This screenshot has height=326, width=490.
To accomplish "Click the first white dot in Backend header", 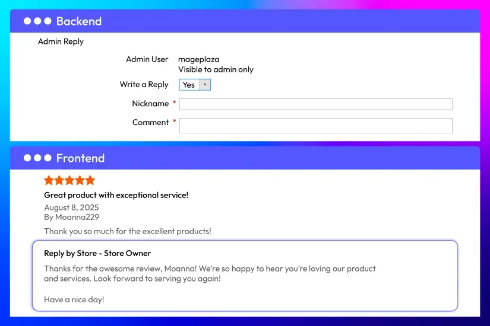I will tap(27, 21).
